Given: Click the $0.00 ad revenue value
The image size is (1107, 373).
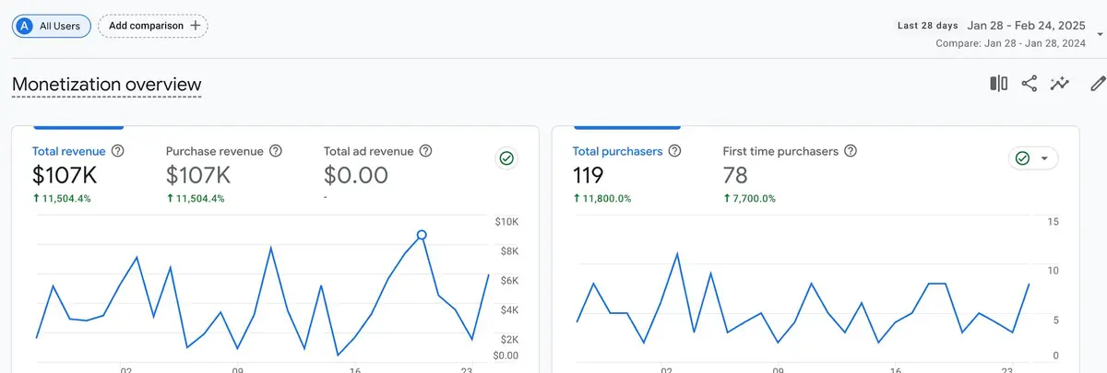Looking at the screenshot, I should click(356, 175).
